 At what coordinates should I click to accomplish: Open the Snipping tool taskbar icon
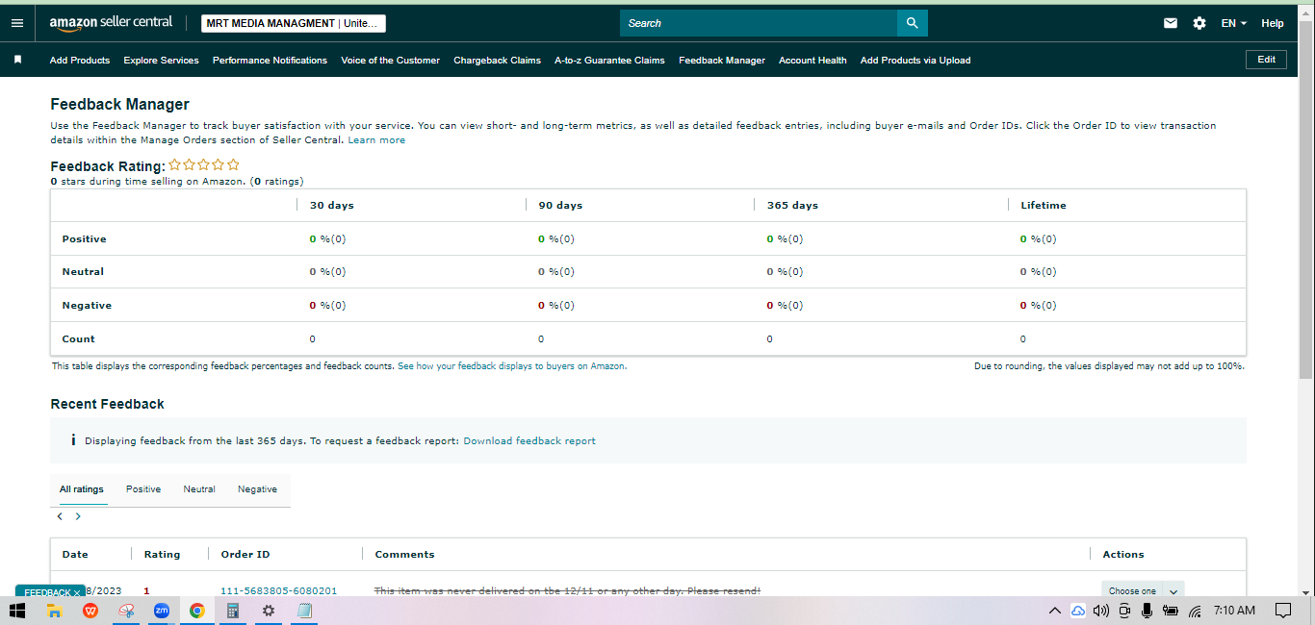pyautogui.click(x=126, y=611)
